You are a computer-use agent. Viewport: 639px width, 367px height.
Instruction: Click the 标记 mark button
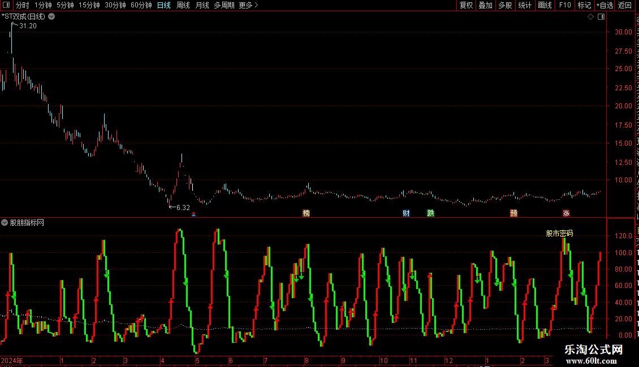(584, 5)
